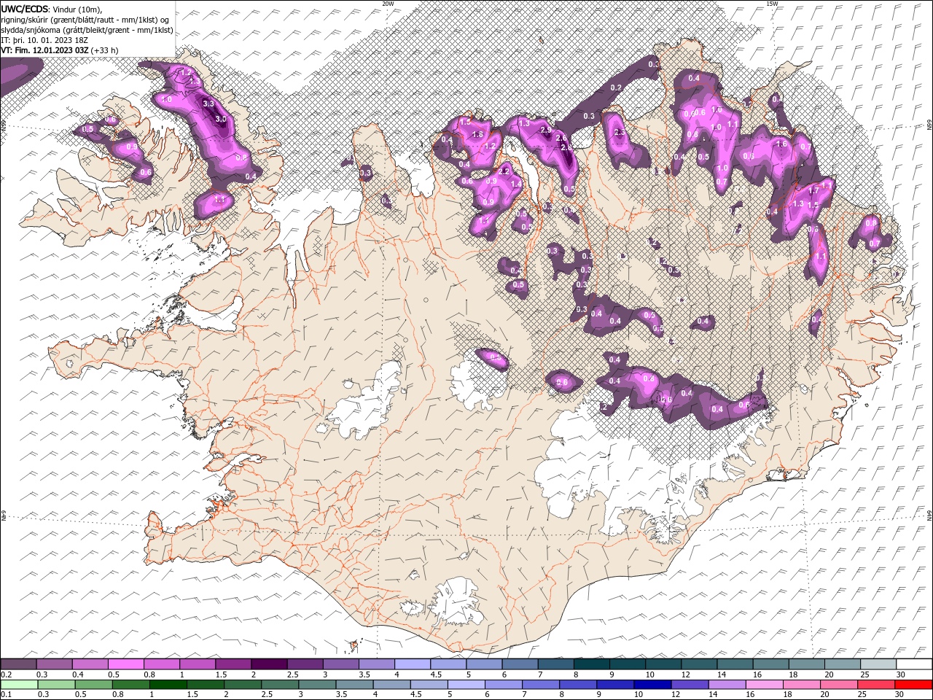Click lower legend swatch starting at 25
Screen dimensions: 933x700
[875, 685]
